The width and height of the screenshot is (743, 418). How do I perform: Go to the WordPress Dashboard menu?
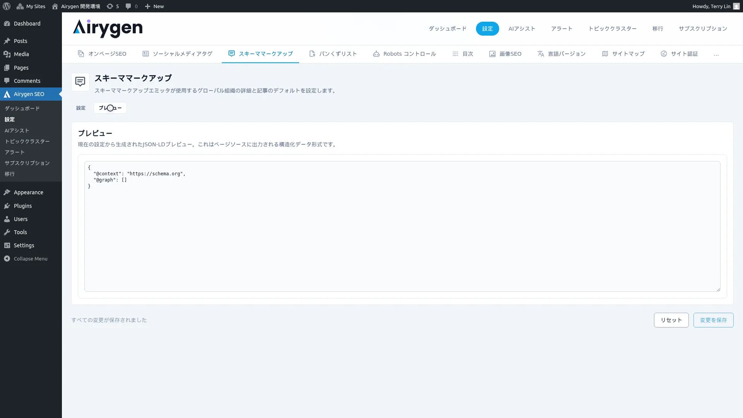[x=31, y=24]
